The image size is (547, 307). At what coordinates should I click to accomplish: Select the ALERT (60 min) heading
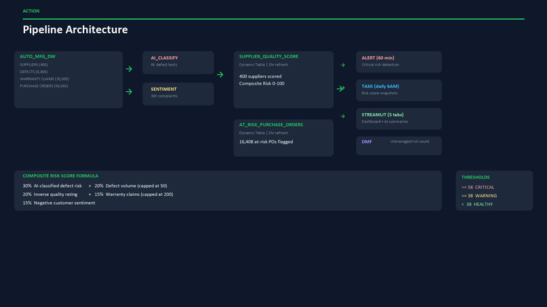tap(378, 58)
